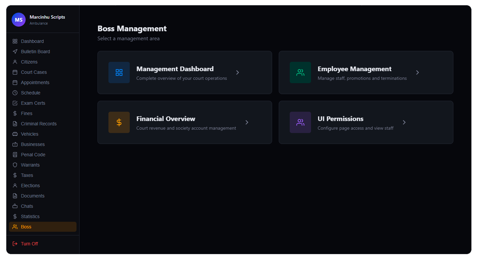Image resolution: width=481 pixels, height=262 pixels.
Task: Click the MS profile avatar
Action: [19, 20]
